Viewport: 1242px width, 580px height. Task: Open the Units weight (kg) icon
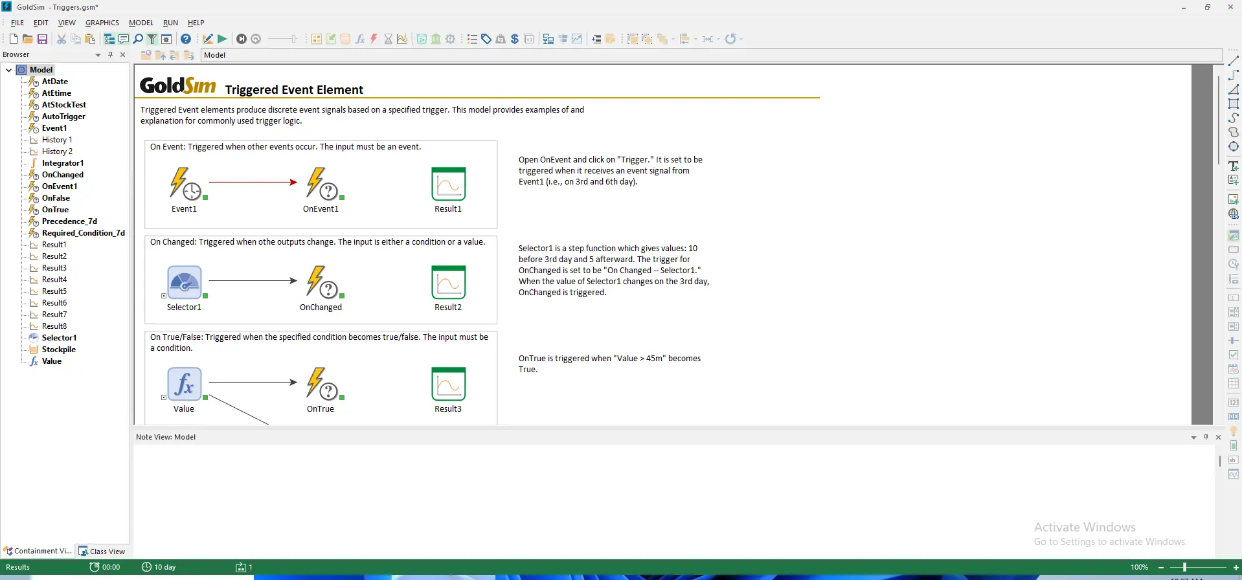click(x=501, y=39)
